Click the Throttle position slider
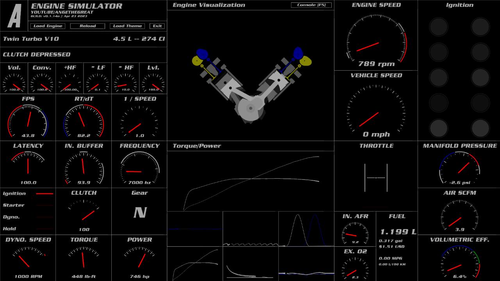Viewport: 500px width, 281px height. click(x=376, y=178)
